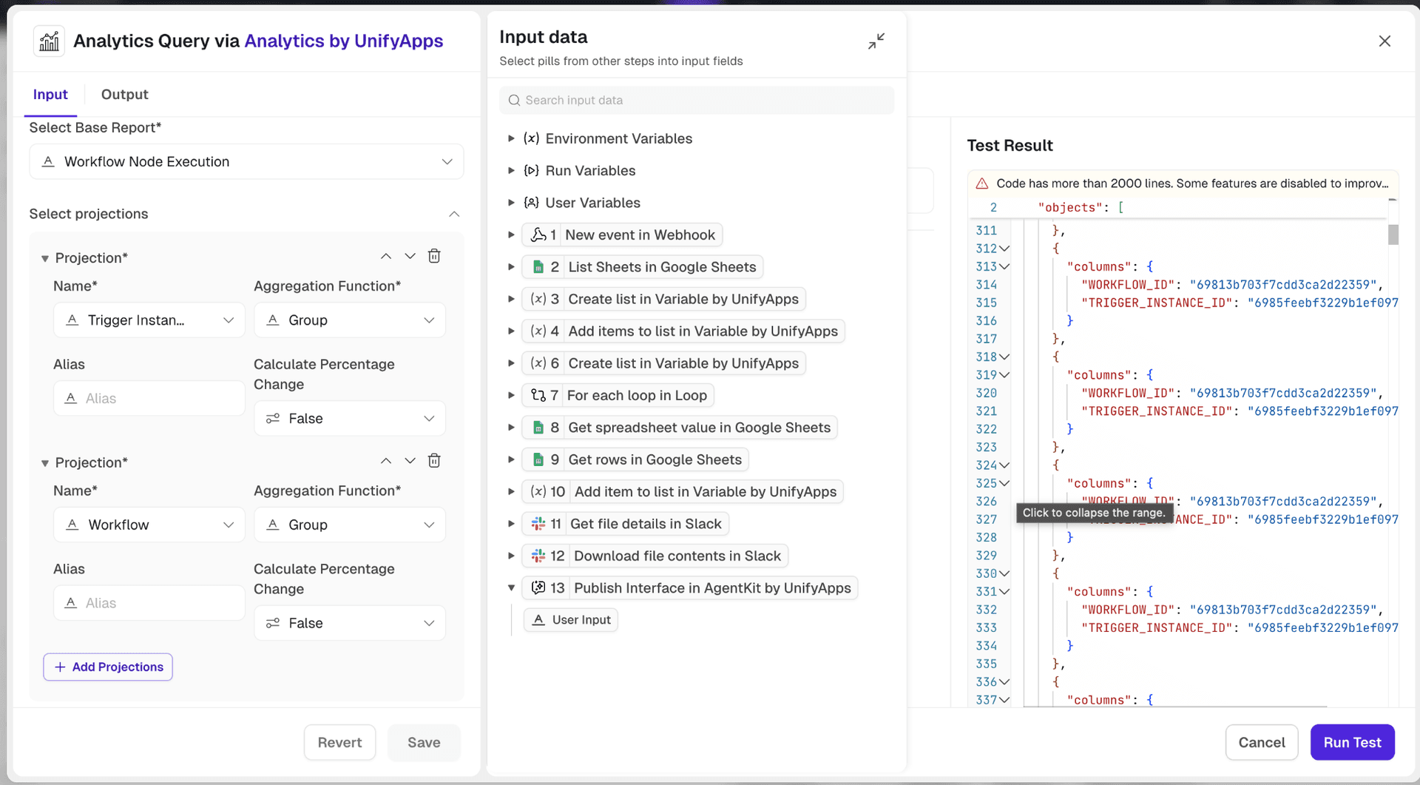Image resolution: width=1420 pixels, height=785 pixels.
Task: Open second Calculate Percentage Change False dropdown
Action: click(x=349, y=623)
